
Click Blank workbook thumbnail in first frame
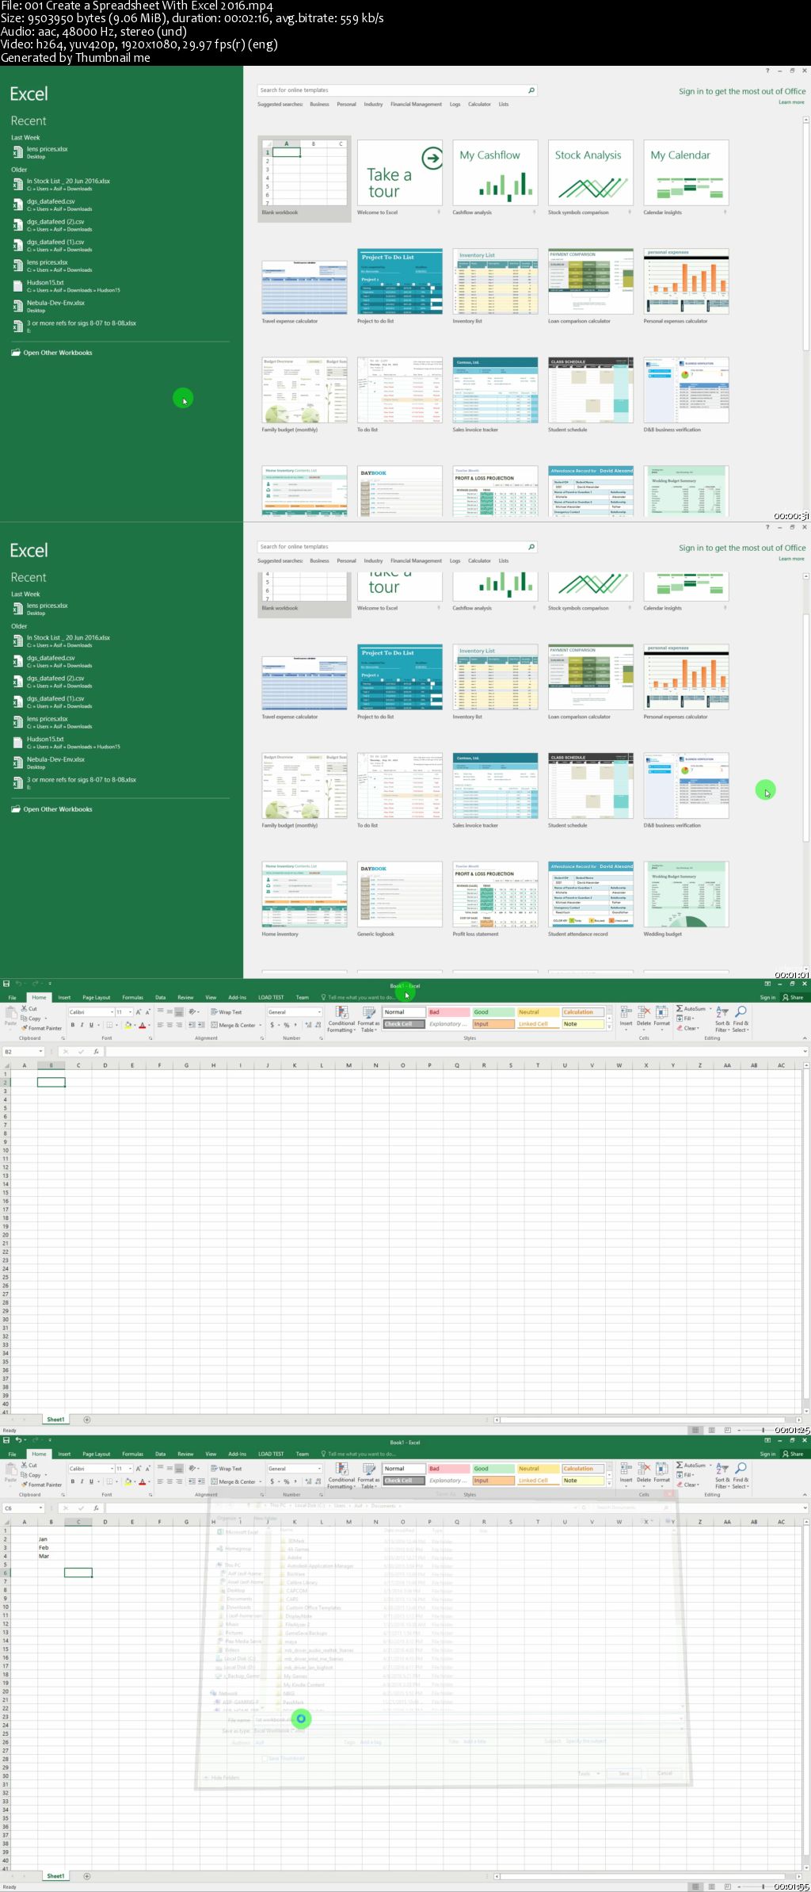[x=304, y=174]
